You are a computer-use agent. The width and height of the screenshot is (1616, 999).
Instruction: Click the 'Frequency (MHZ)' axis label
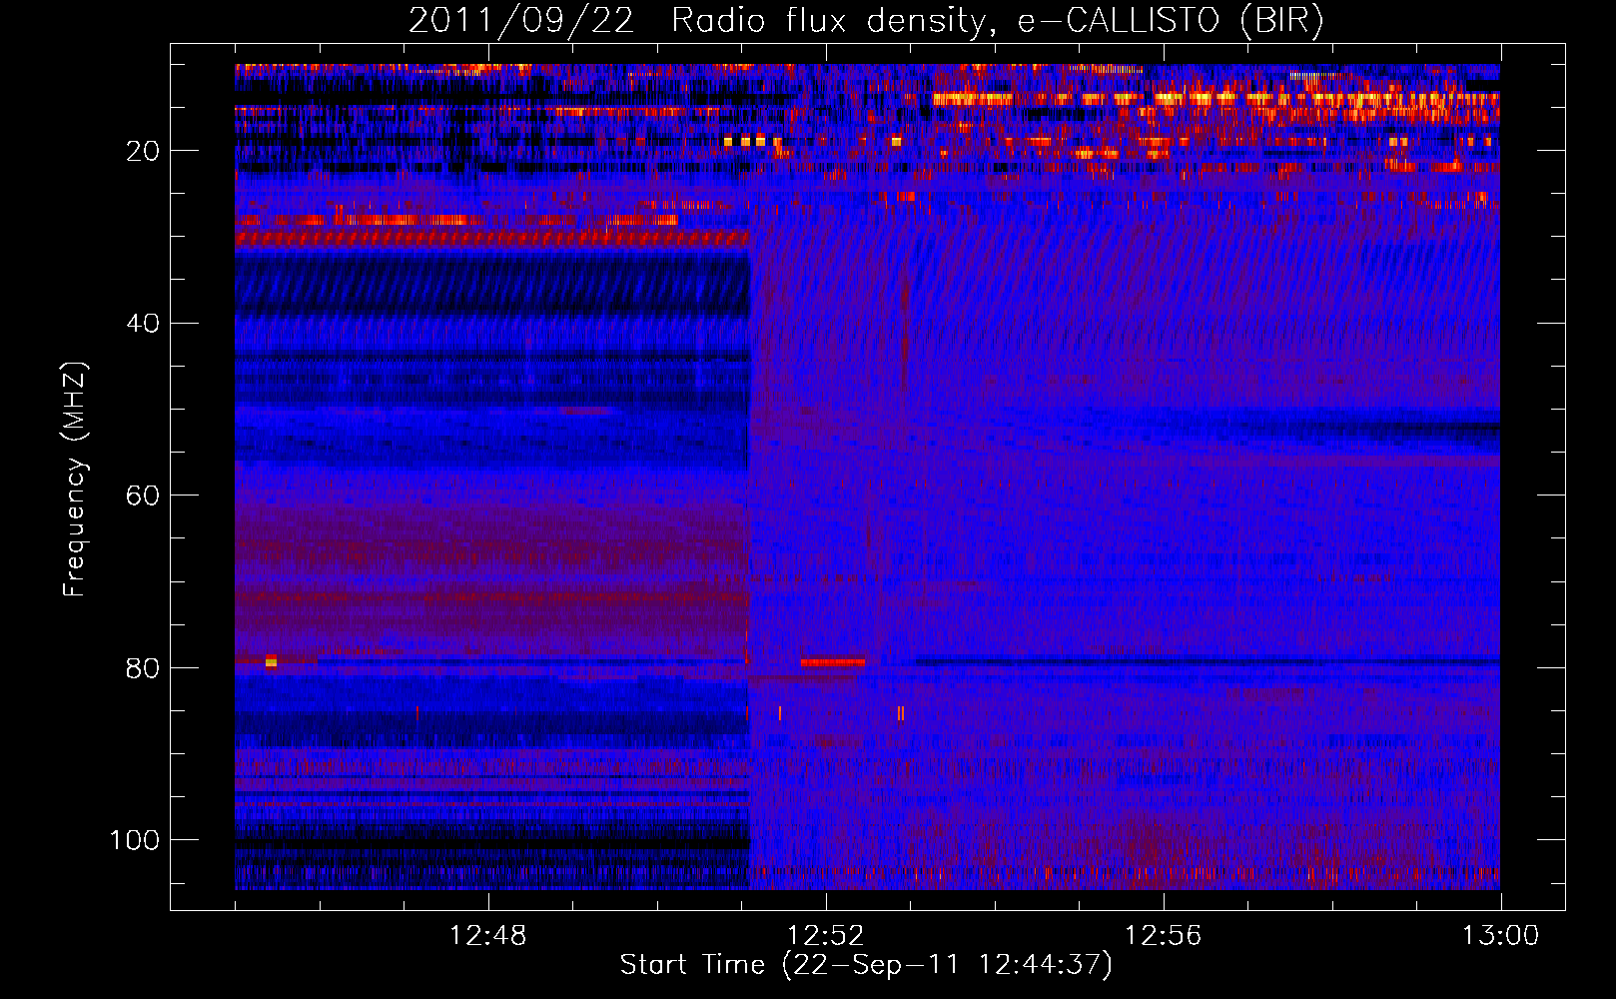coord(75,479)
